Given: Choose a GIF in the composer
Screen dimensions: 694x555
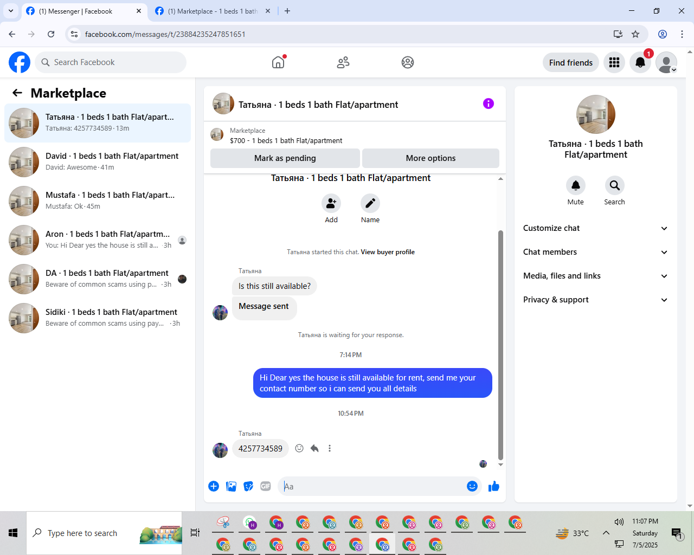Looking at the screenshot, I should [x=266, y=486].
